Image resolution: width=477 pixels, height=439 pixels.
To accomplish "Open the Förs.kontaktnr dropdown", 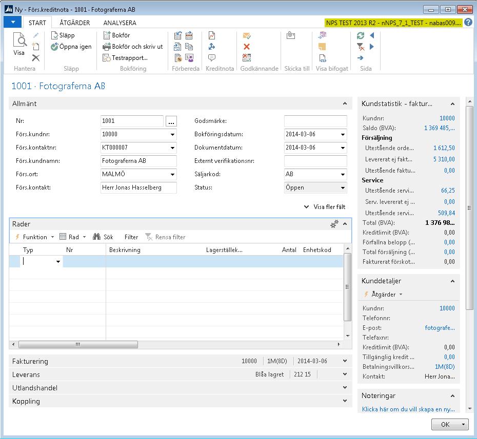I will point(172,148).
